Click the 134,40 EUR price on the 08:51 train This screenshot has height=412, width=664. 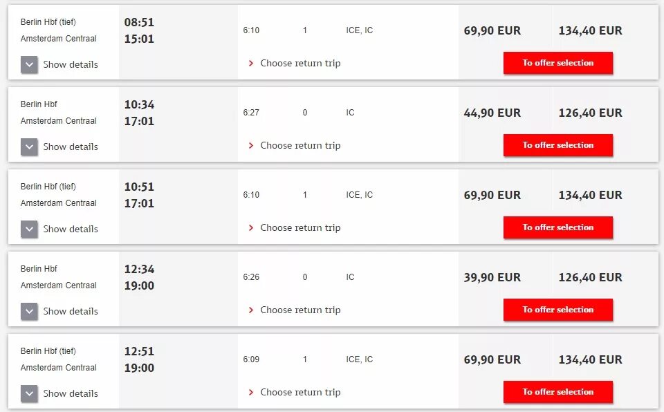(x=590, y=30)
